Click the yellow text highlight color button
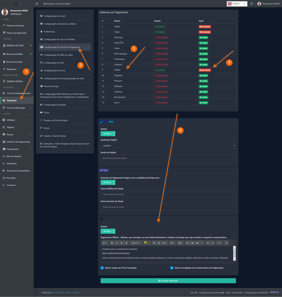This screenshot has width=282, height=297. pyautogui.click(x=145, y=243)
